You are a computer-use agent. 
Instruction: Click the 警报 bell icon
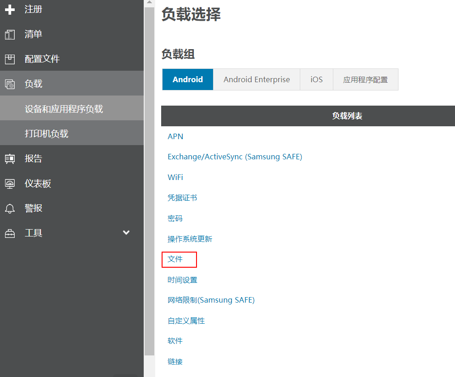tap(10, 208)
